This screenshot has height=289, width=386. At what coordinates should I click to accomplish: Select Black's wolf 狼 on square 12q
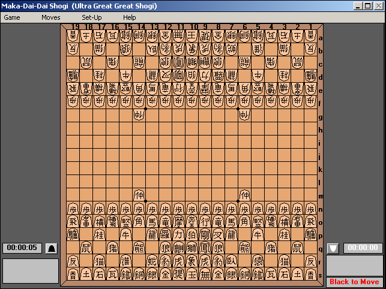pos(166,248)
